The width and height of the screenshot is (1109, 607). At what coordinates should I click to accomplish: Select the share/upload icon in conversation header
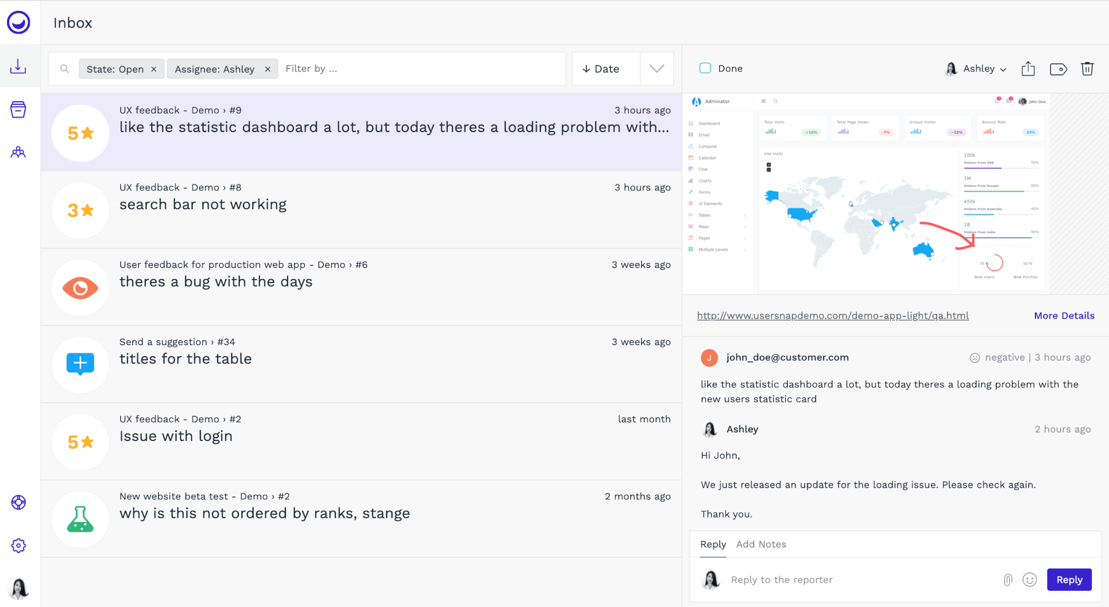tap(1029, 68)
